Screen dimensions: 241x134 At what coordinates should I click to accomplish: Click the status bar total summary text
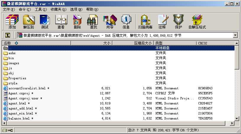click(x=163, y=130)
